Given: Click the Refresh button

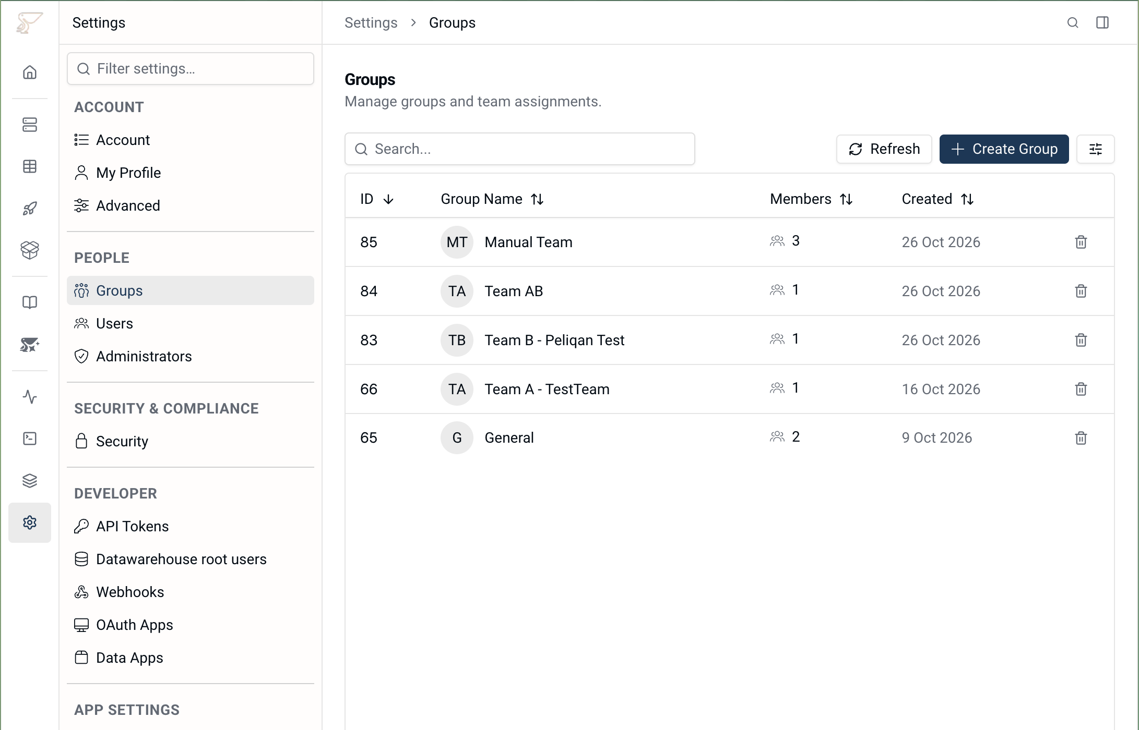Looking at the screenshot, I should tap(884, 149).
